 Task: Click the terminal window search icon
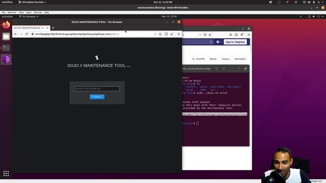tap(216, 69)
